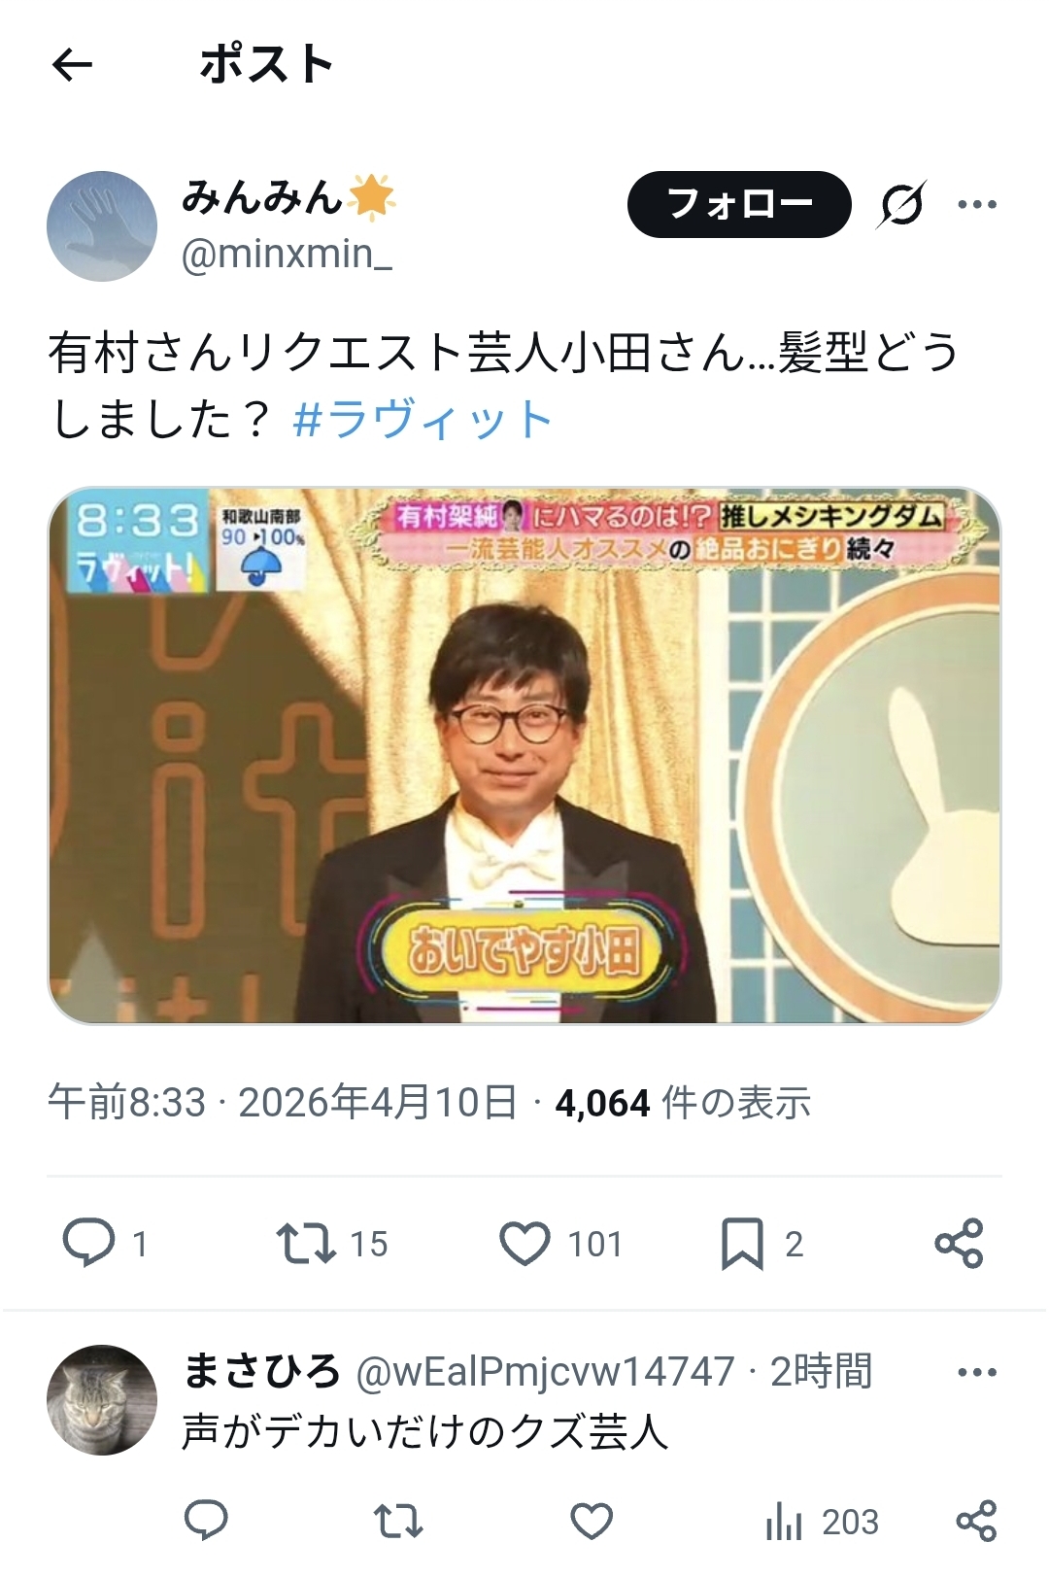Screen dimensions: 1049x1577
Task: Bookmark the post using bookmark icon
Action: coord(742,1244)
